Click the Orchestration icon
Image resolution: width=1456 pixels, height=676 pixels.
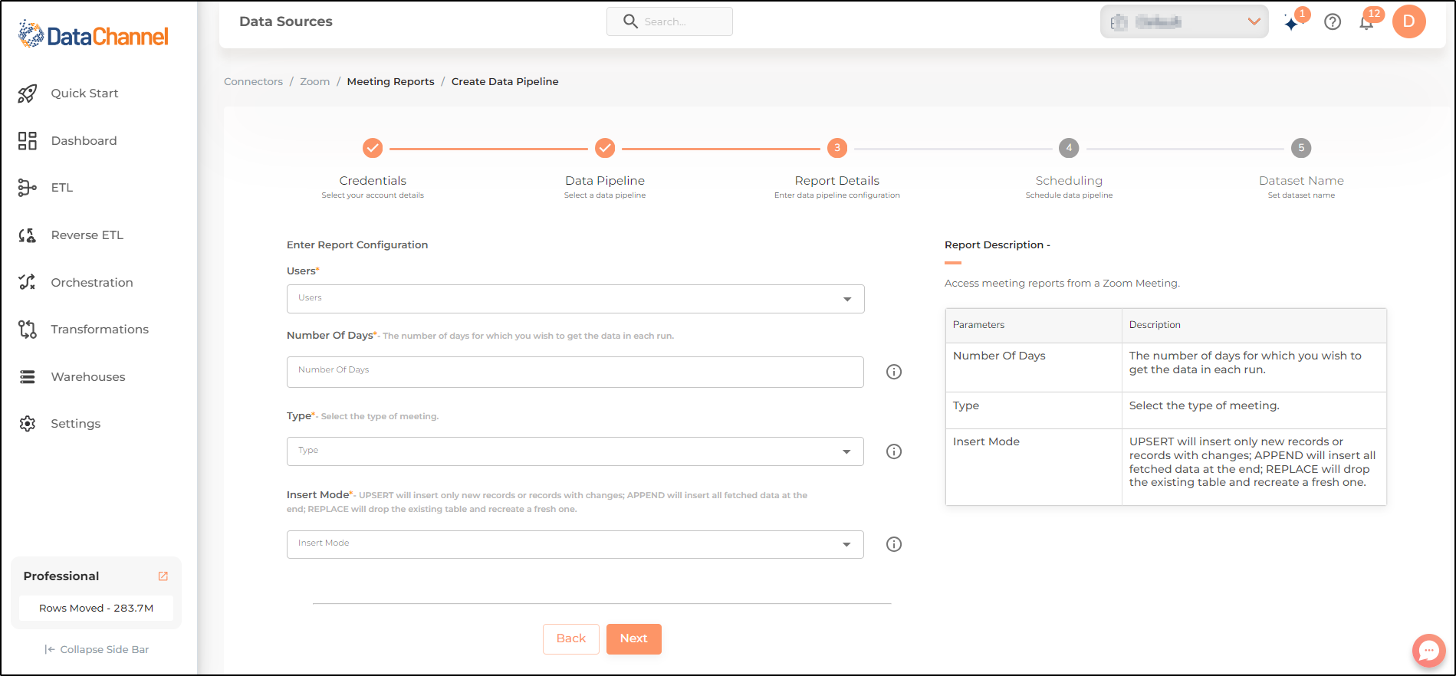[28, 282]
